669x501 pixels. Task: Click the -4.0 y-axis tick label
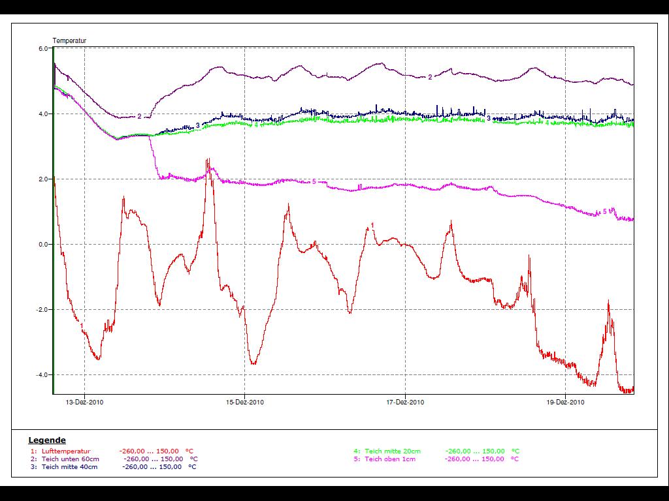click(42, 375)
